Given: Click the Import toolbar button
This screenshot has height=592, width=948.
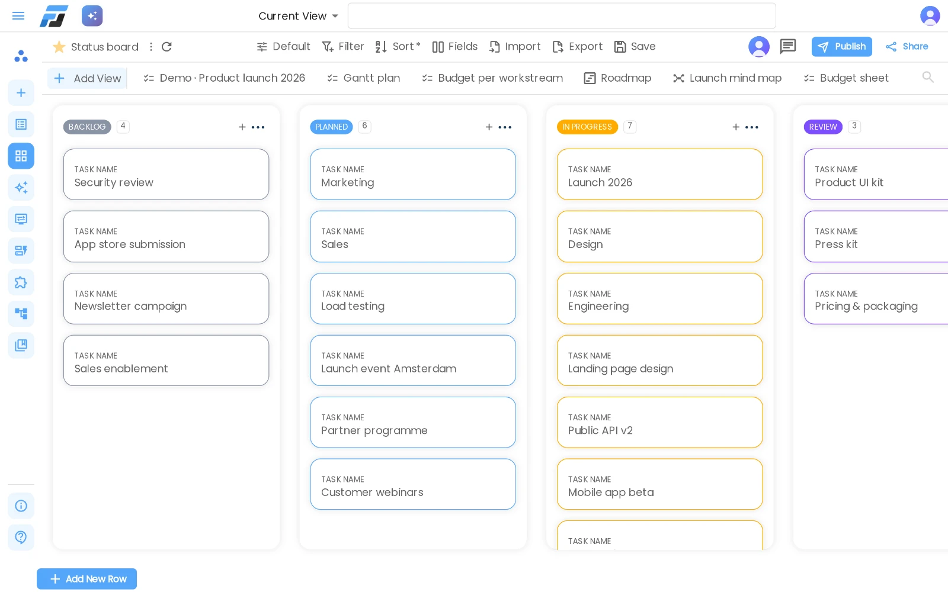Looking at the screenshot, I should [515, 47].
